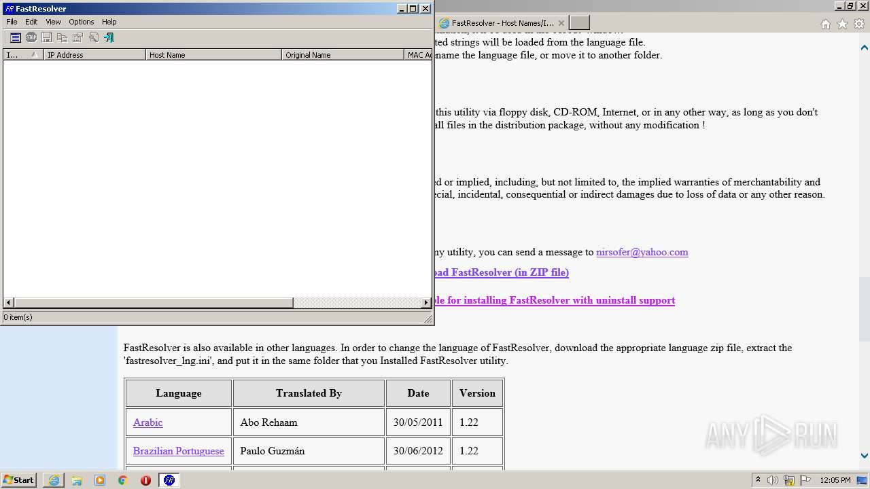Click the 12:05 PM clock

pos(835,480)
